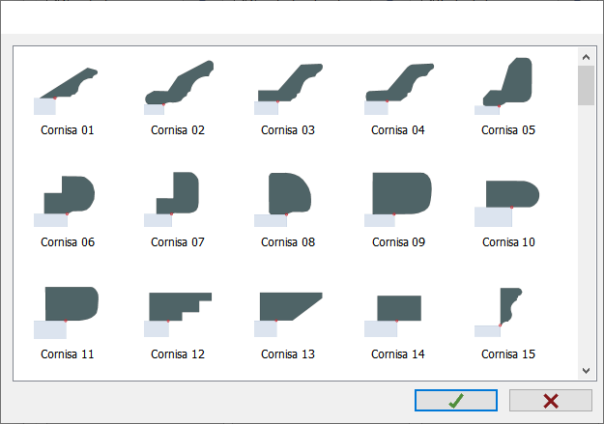Click the 'Cornisa 10' label

(x=508, y=242)
